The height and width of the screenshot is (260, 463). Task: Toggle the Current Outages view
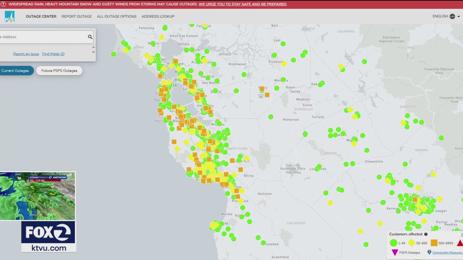tap(15, 70)
